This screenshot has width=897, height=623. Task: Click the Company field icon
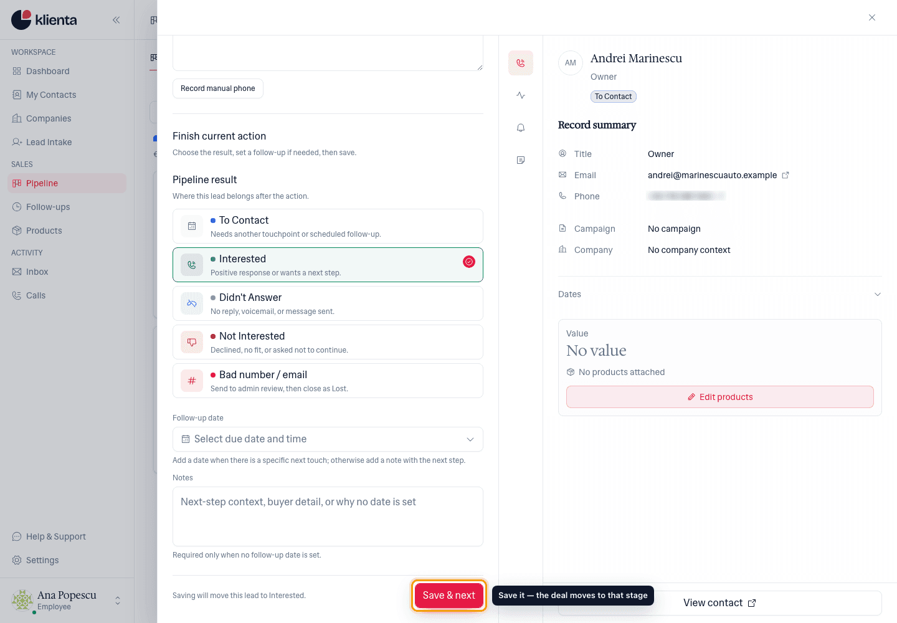[x=562, y=249]
